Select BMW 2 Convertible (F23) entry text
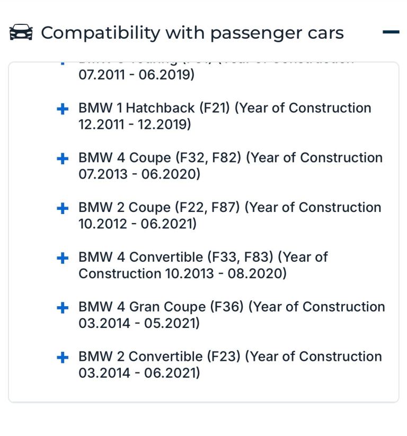Screen dimensions: 407x436 230,364
